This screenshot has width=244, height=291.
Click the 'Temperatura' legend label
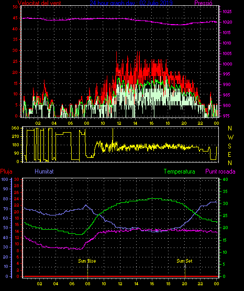[x=180, y=171]
